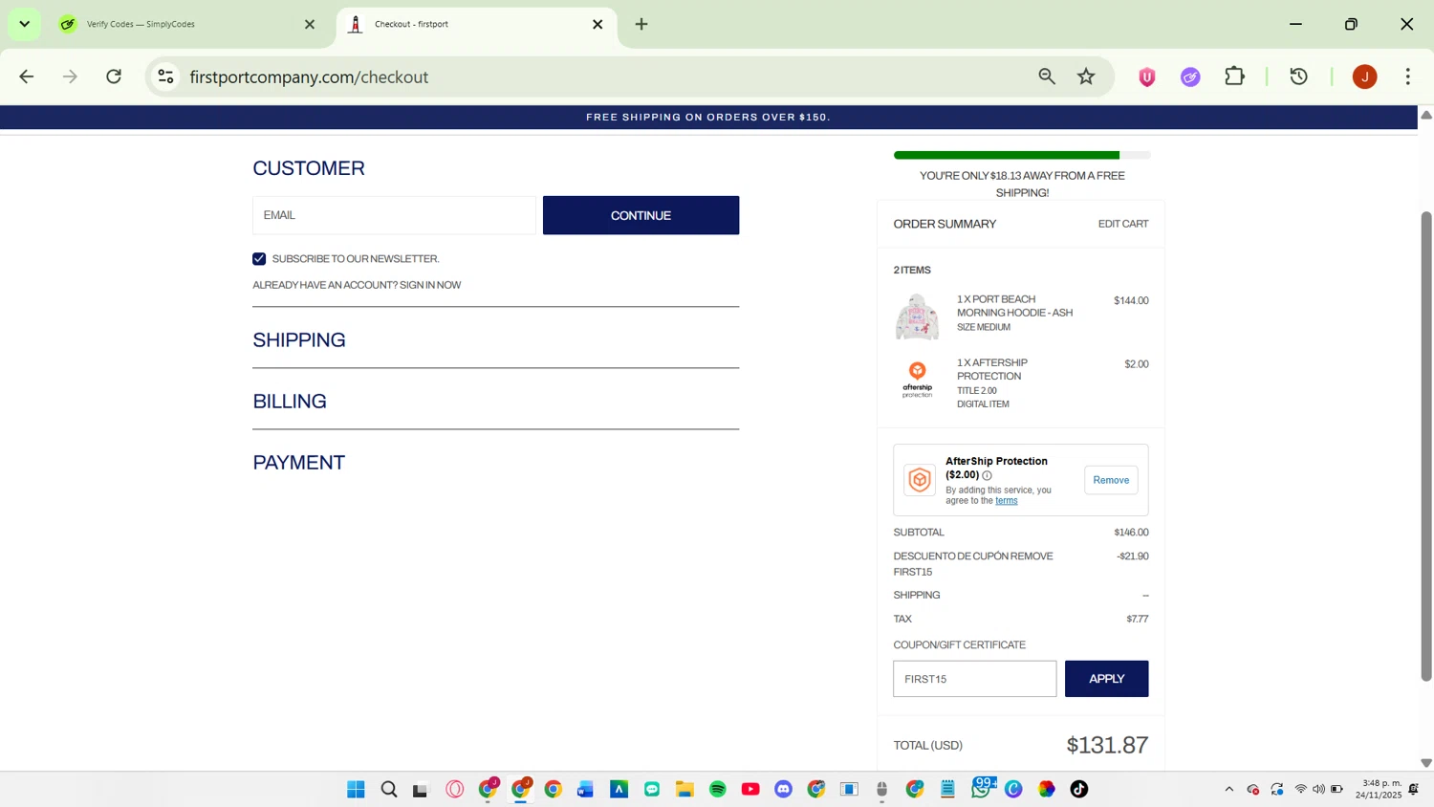Click the free shipping banner text

click(x=707, y=118)
